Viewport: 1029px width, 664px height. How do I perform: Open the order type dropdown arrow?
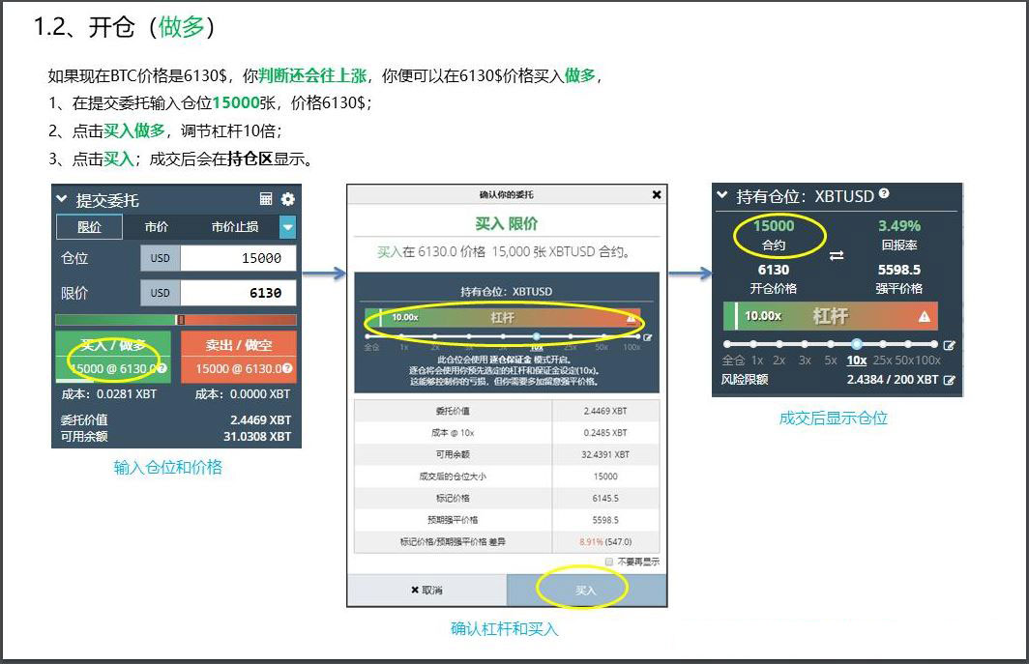pyautogui.click(x=287, y=227)
